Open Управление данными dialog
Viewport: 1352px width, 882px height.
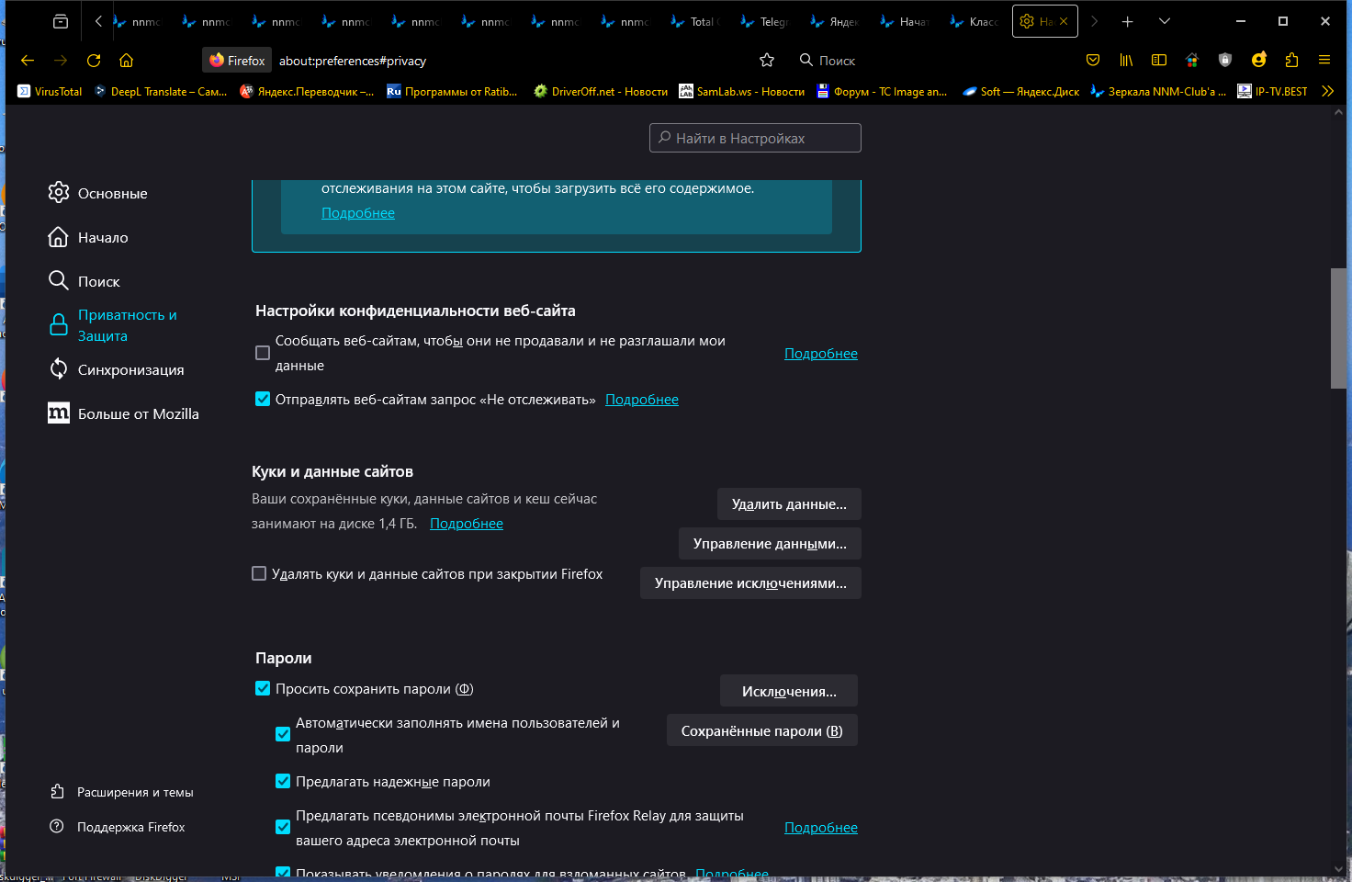[x=770, y=544]
